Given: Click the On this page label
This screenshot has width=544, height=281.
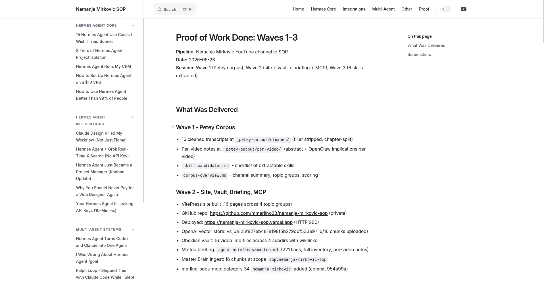Looking at the screenshot, I should pos(419,36).
